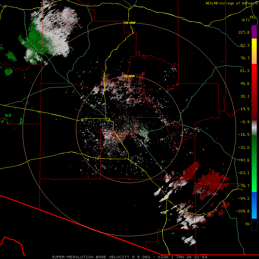Select the 30.1 value on the velocity scale

click(x=245, y=96)
